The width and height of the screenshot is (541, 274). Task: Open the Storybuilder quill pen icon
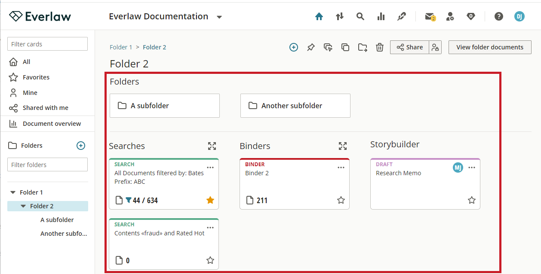[402, 17]
